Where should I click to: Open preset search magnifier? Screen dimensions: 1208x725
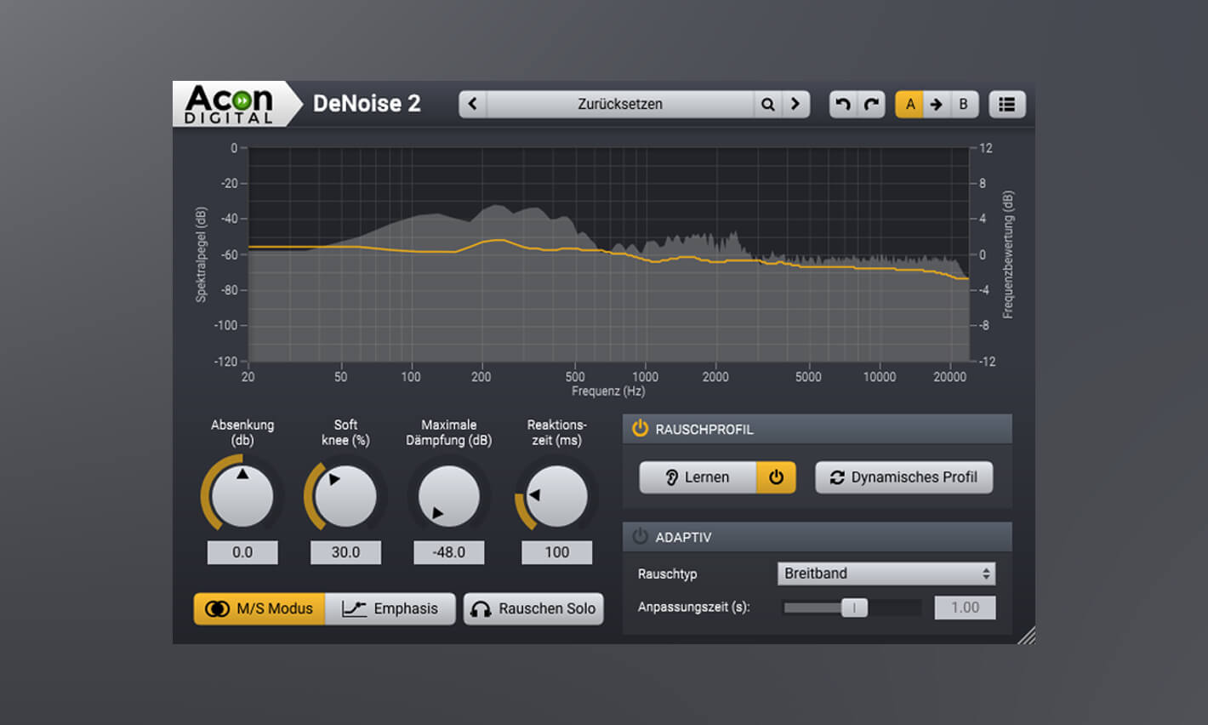767,104
